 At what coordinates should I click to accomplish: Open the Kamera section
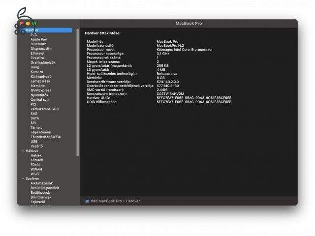click(37, 72)
